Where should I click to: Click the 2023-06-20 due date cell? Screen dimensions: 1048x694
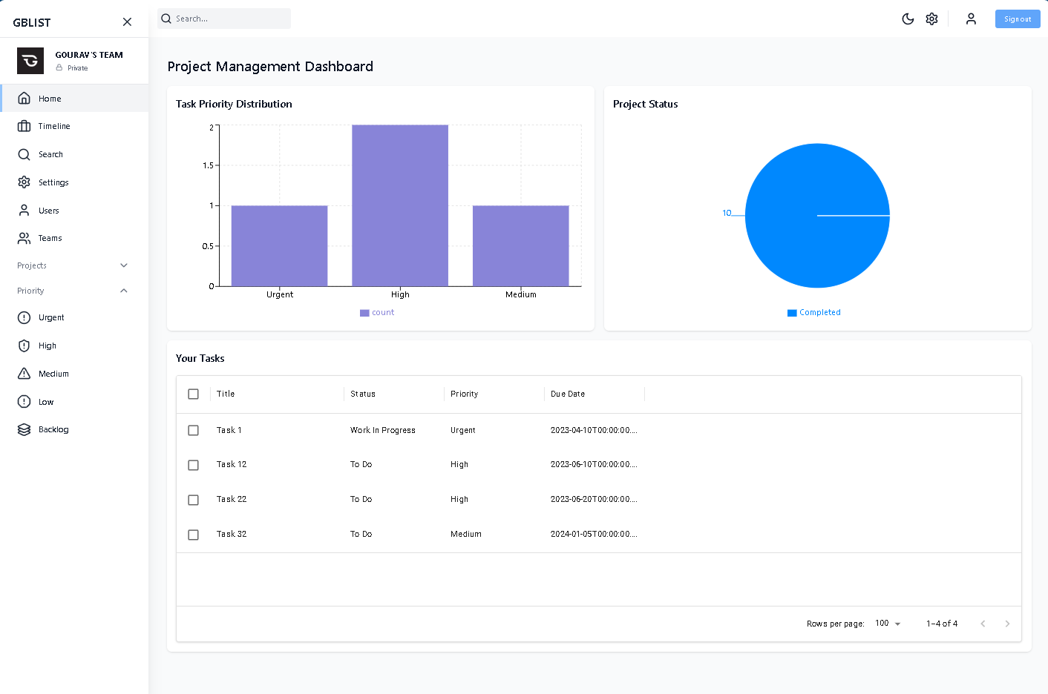pyautogui.click(x=594, y=499)
